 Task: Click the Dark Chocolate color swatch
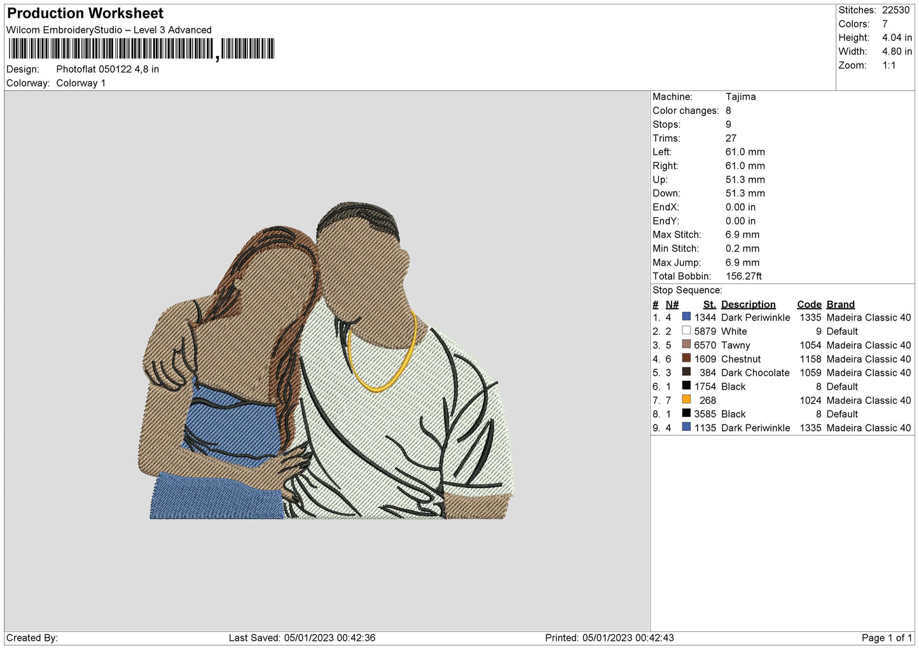pos(686,372)
